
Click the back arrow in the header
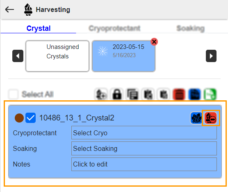point(9,9)
